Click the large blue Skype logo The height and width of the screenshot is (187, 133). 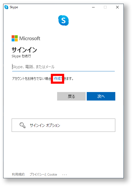coord(63,20)
